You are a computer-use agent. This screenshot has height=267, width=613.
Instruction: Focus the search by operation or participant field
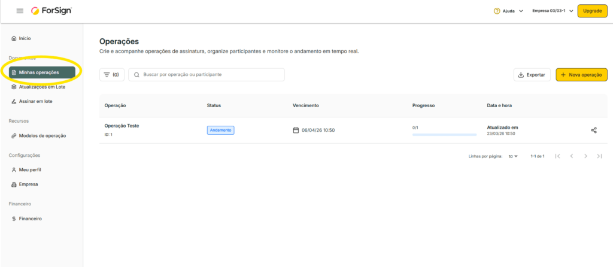210,75
